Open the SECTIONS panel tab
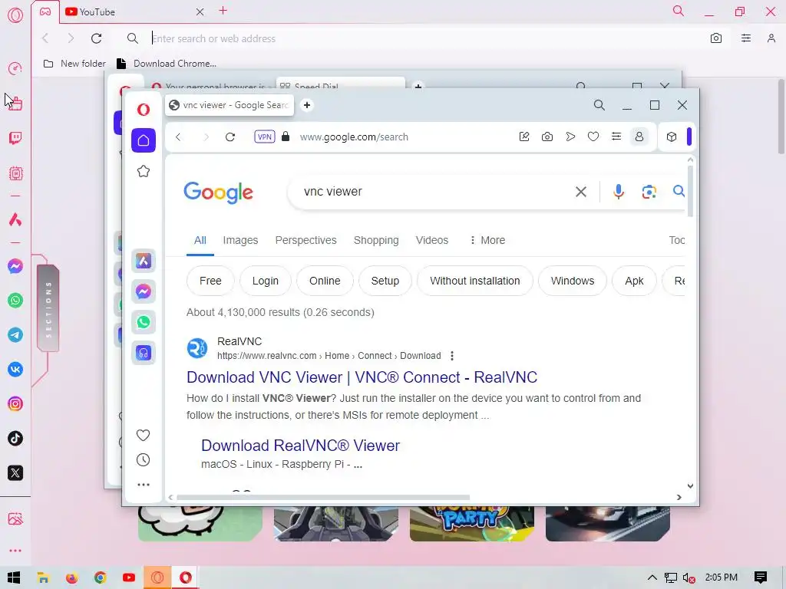Viewport: 786px width, 589px height. (48, 308)
